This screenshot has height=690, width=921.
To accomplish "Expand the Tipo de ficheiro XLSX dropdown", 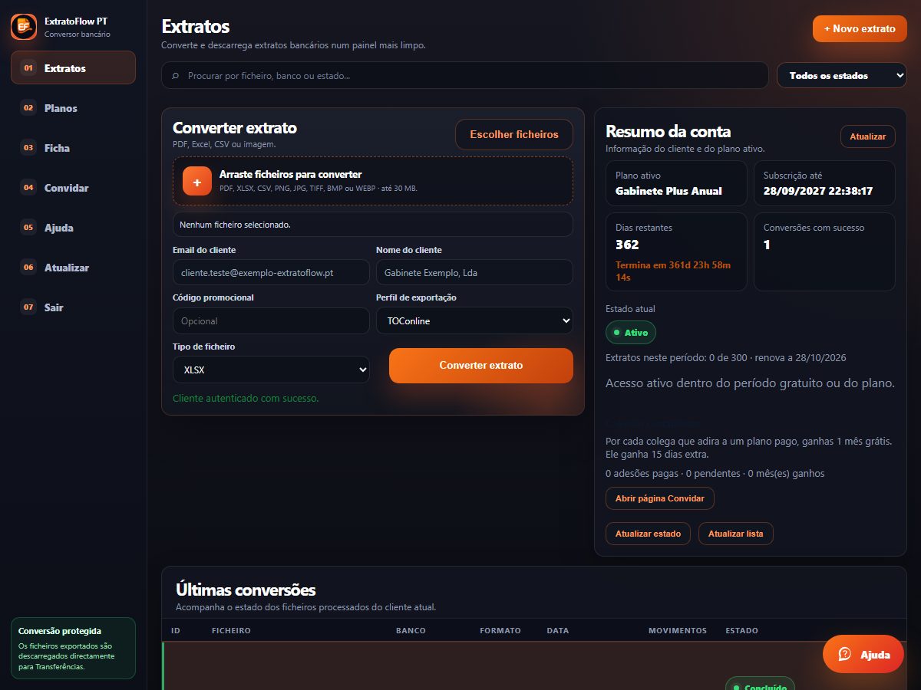I will 271,370.
